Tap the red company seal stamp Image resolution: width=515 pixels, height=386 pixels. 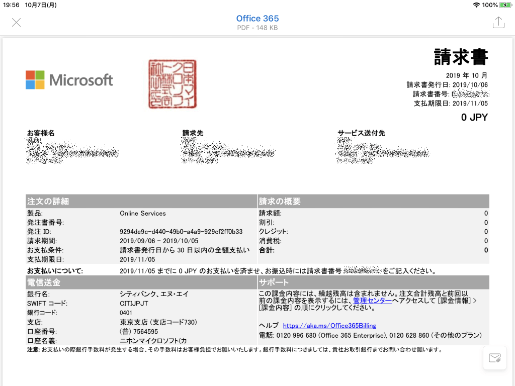click(x=173, y=84)
